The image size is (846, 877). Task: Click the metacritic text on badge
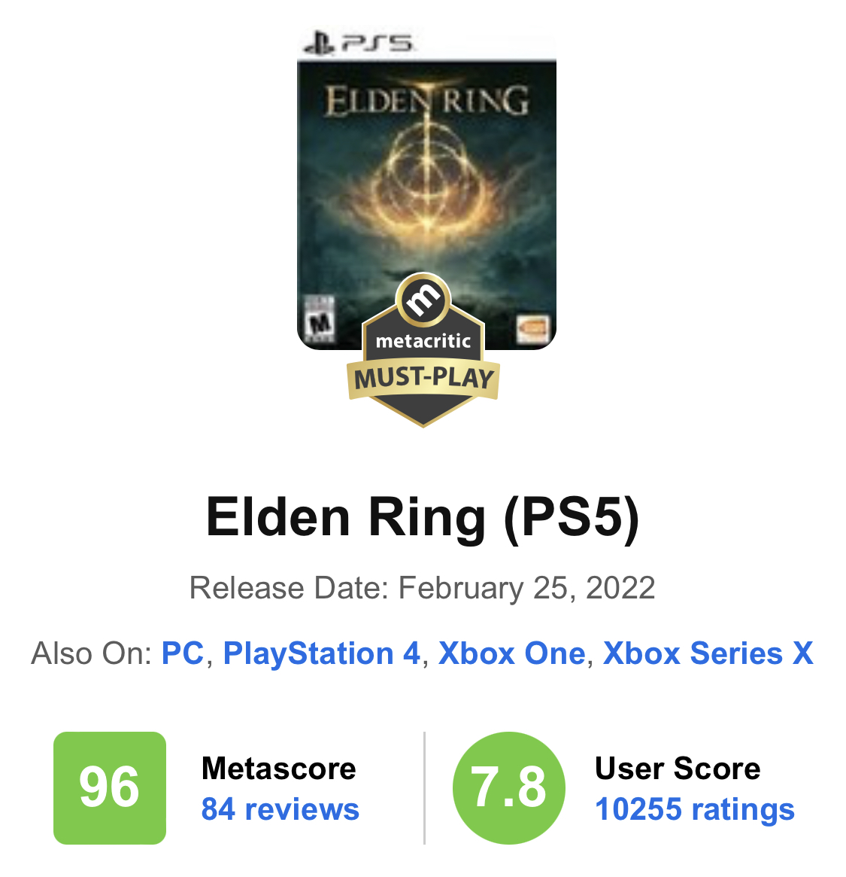(423, 340)
